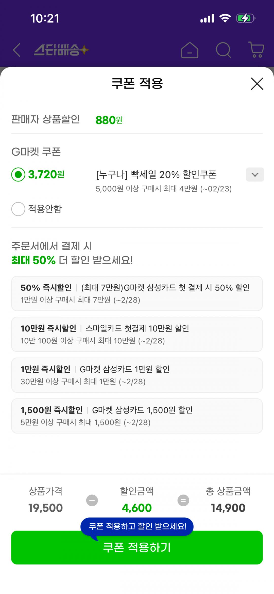
Task: Close the coupon apply sheet
Action: [x=257, y=84]
